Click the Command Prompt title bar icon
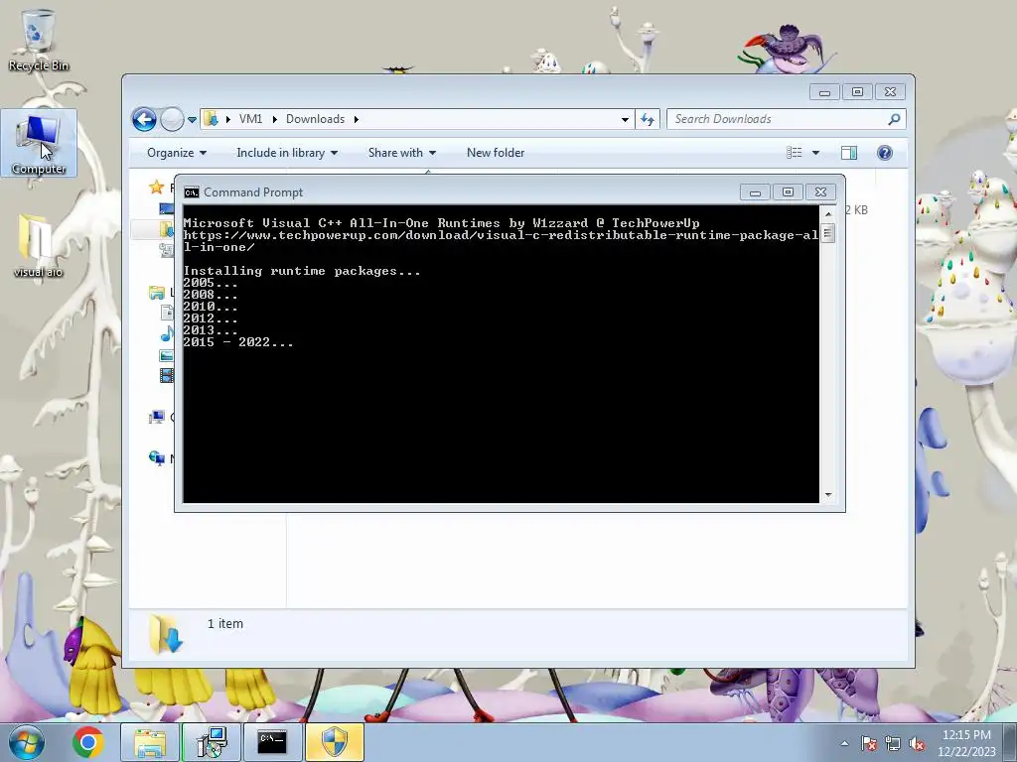The image size is (1017, 762). (x=192, y=192)
